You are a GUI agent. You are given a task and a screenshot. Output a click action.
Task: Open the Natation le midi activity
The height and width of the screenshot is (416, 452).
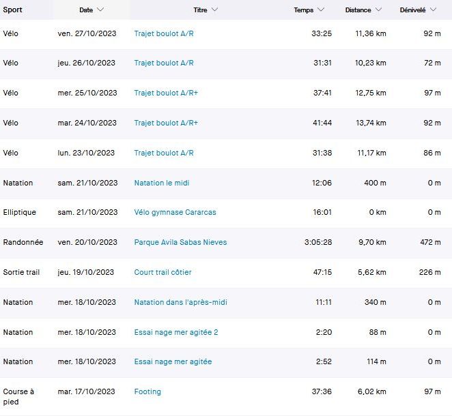click(162, 183)
